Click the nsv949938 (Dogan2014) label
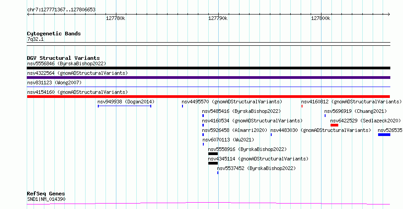Screen dimensions: 403x209 (126, 102)
